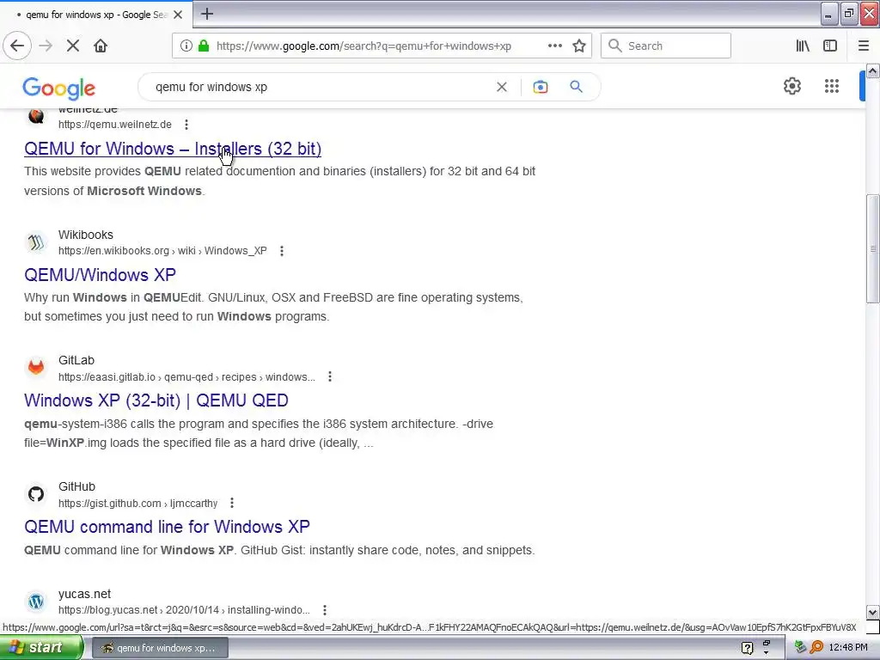The width and height of the screenshot is (880, 660).
Task: Click the blog.yucas.net breadcrumb URL
Action: pyautogui.click(x=184, y=610)
